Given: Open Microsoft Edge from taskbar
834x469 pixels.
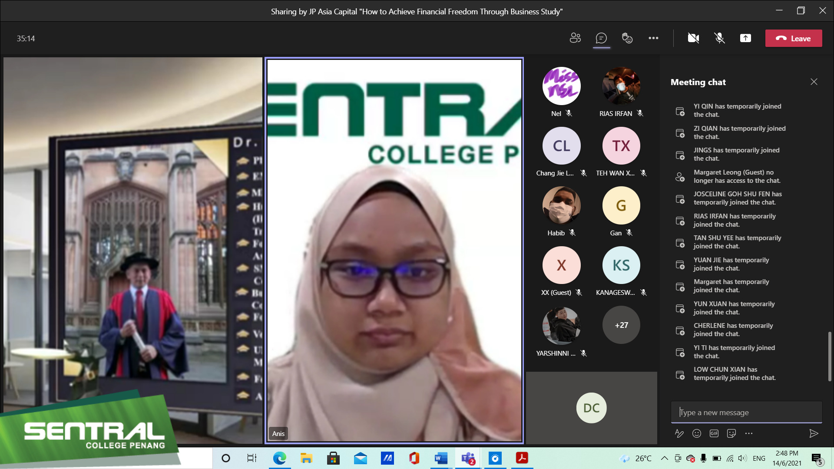Looking at the screenshot, I should [279, 458].
